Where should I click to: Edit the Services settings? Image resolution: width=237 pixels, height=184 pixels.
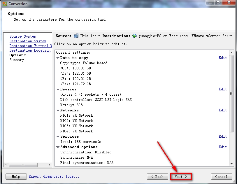point(223,136)
